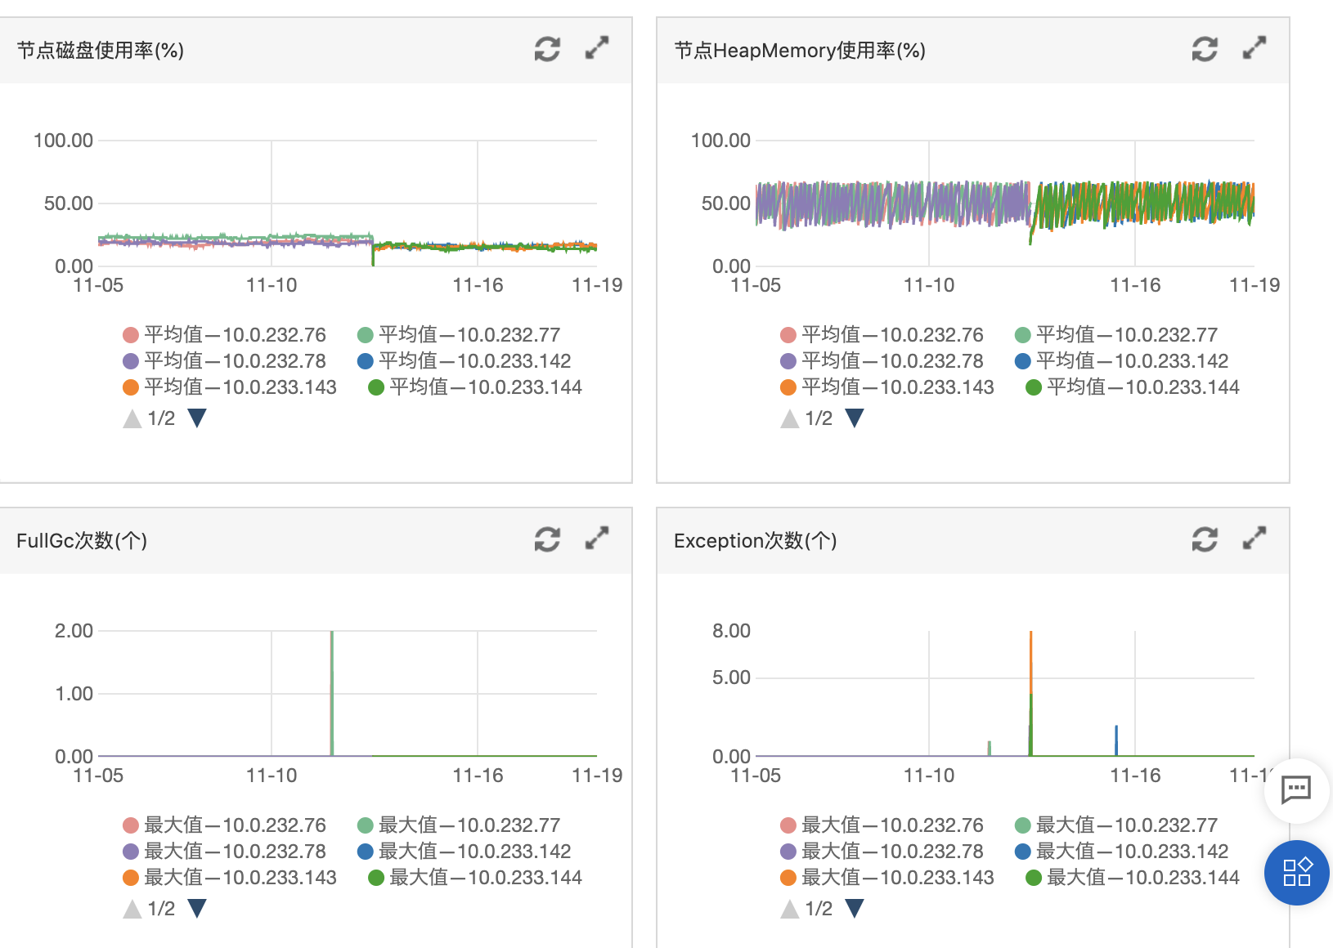
Task: Toggle 平均值—10.0.232.77 series in disk usage chart
Action: tap(459, 335)
